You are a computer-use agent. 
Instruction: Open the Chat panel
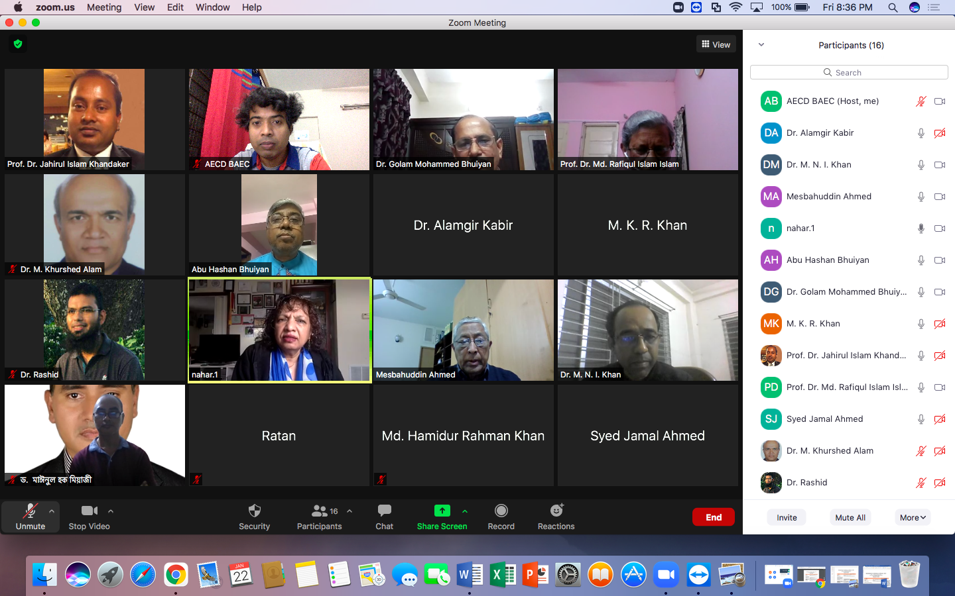(x=384, y=517)
